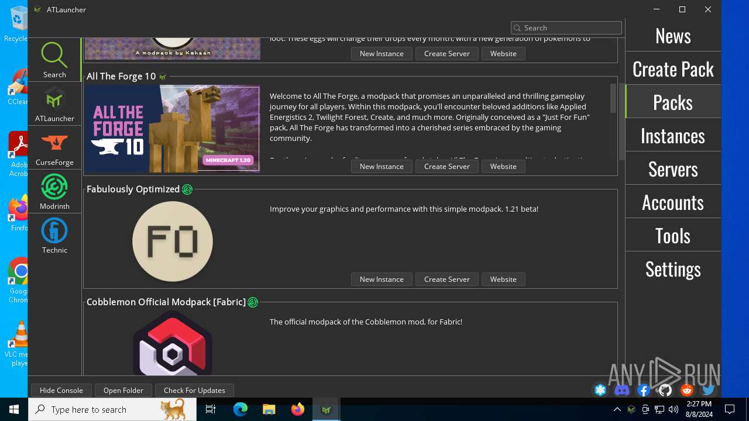Select the CurseForge pack source
The height and width of the screenshot is (421, 749).
point(54,147)
